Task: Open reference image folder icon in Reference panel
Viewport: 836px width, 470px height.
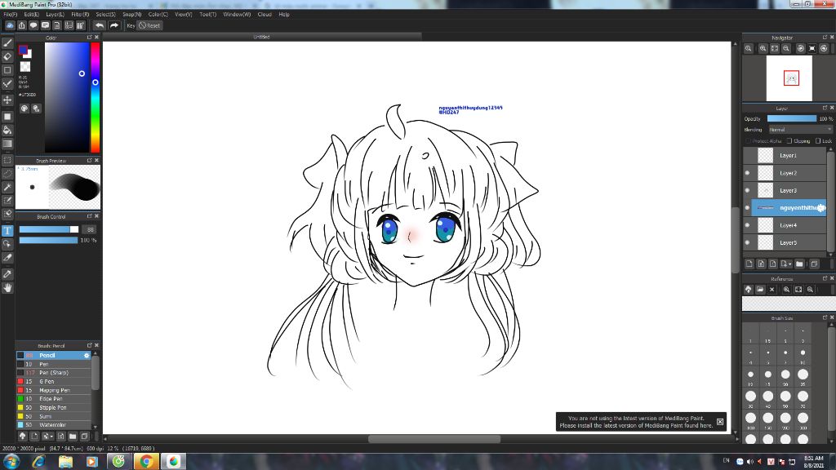Action: pos(760,290)
